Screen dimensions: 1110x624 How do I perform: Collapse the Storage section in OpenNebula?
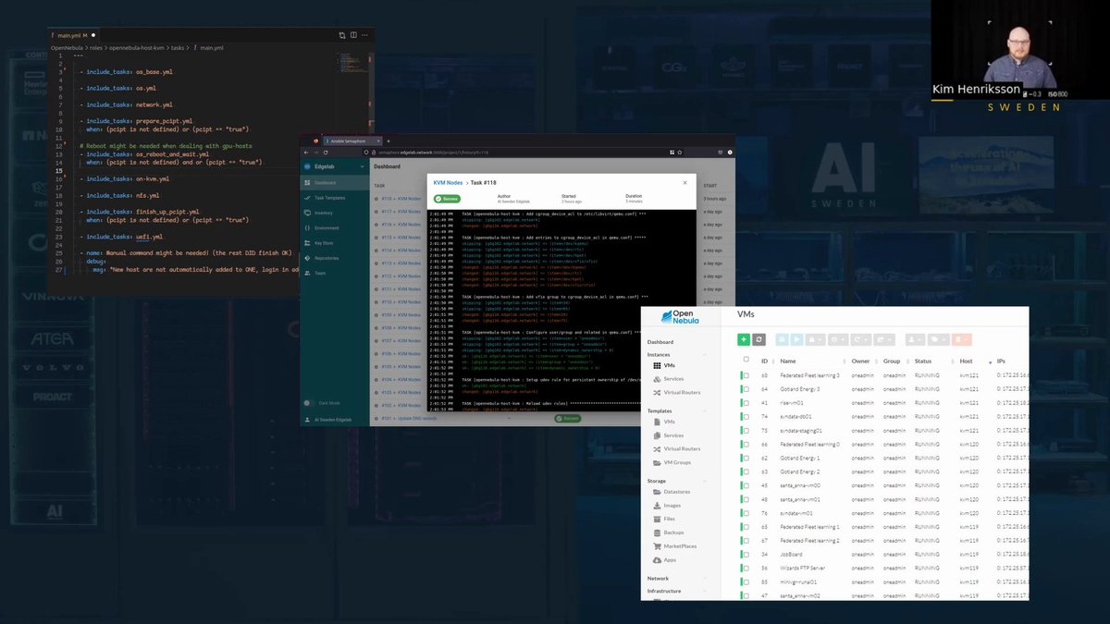[x=706, y=480]
